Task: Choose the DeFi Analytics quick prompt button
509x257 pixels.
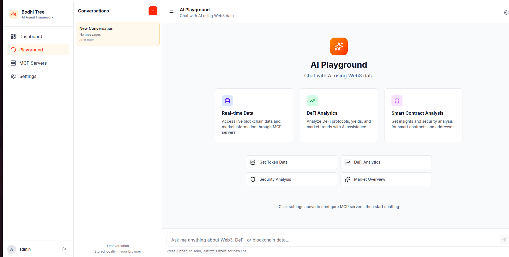Action: 386,162
